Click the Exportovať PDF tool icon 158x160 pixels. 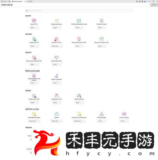34,39
